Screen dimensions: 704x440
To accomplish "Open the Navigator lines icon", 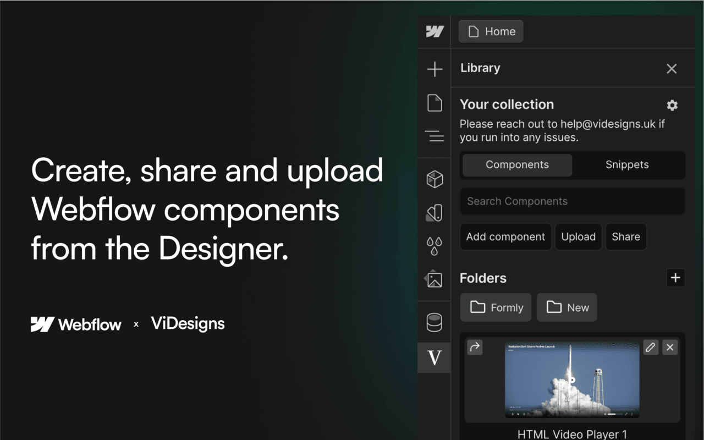I will (x=435, y=136).
